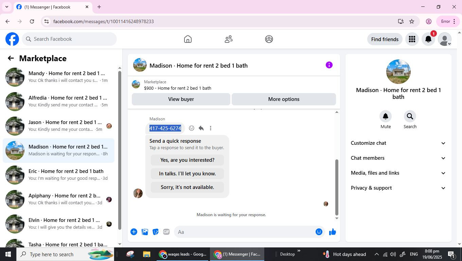Go to the Home feed icon
The height and width of the screenshot is (261, 462).
[188, 39]
